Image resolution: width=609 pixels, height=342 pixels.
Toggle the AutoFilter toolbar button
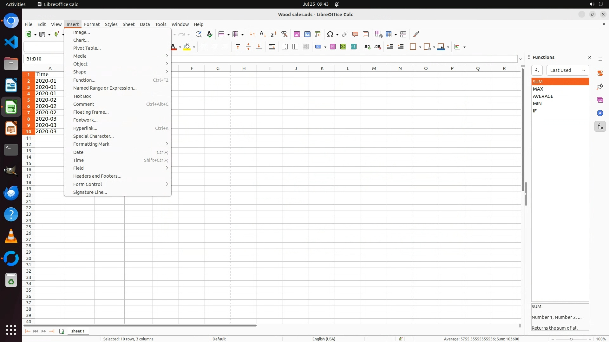point(284,34)
